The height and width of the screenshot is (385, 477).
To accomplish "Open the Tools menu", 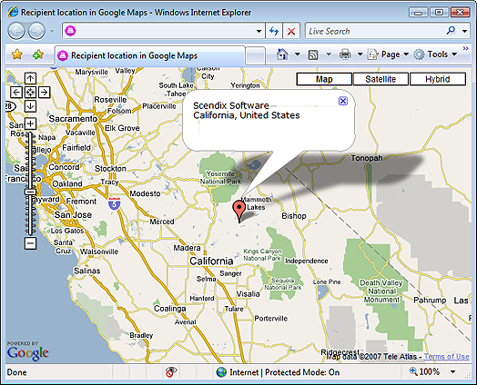I will point(436,54).
